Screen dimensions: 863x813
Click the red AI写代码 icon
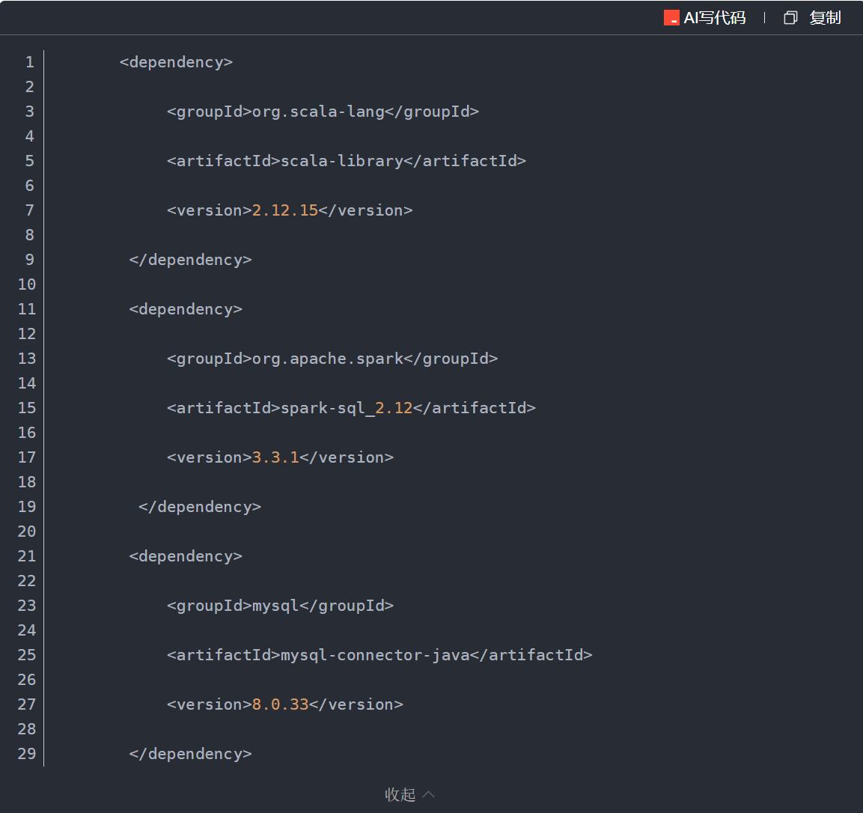tap(671, 17)
